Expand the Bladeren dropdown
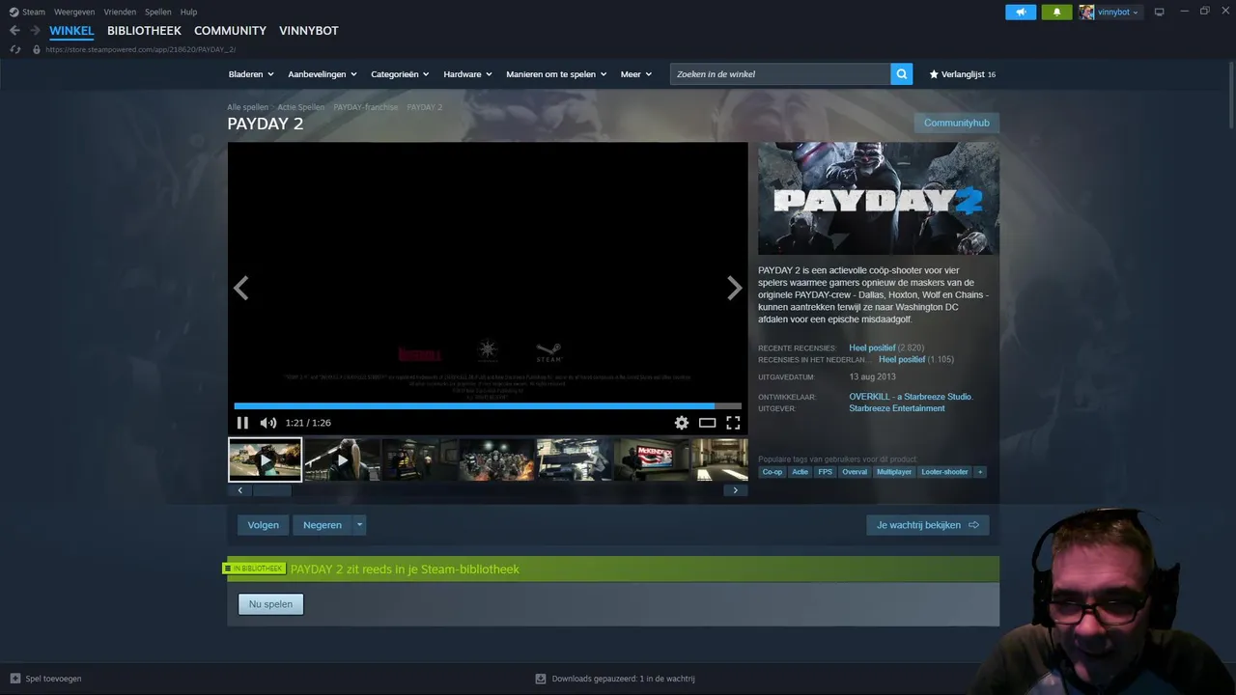 (251, 74)
